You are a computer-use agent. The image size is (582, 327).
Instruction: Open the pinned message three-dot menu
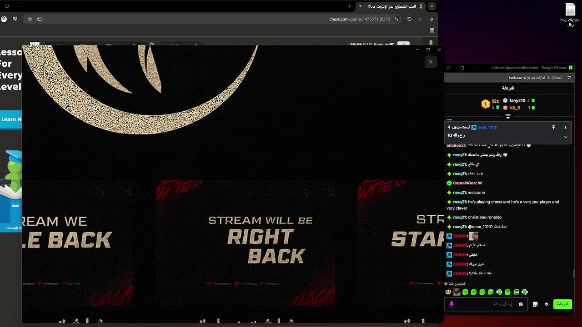566,128
